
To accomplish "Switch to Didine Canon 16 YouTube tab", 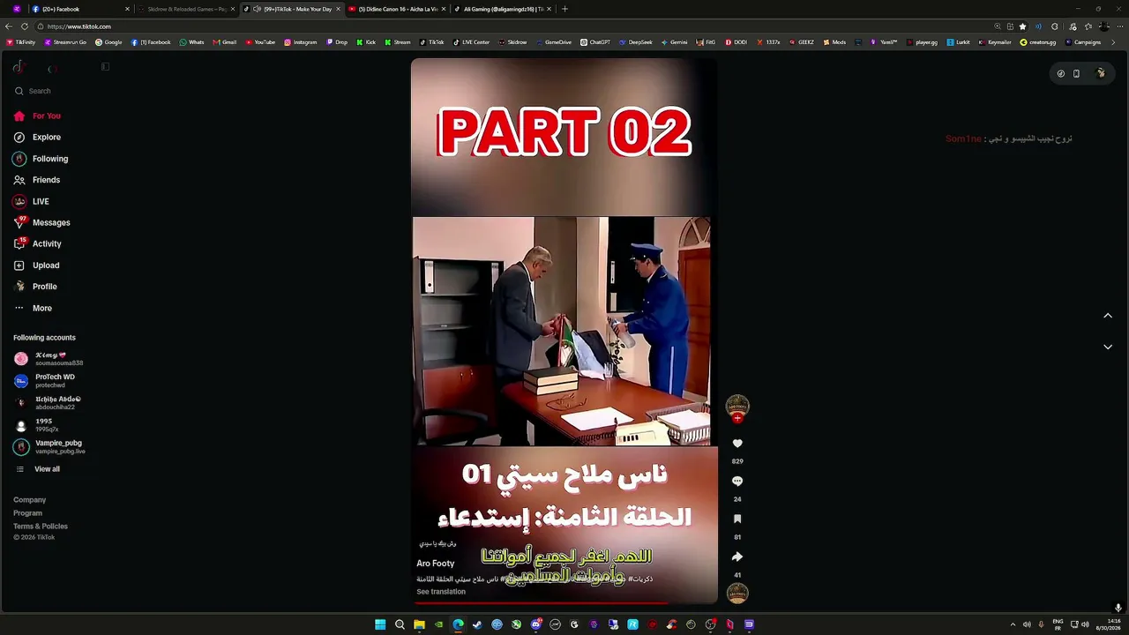I will (x=398, y=9).
